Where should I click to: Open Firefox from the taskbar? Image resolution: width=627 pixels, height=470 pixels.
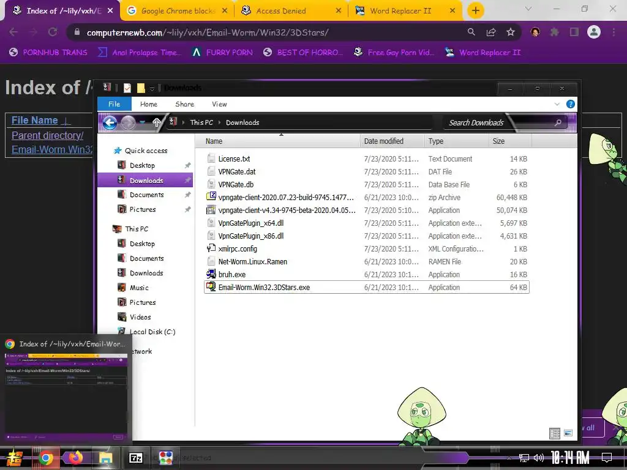(x=75, y=457)
